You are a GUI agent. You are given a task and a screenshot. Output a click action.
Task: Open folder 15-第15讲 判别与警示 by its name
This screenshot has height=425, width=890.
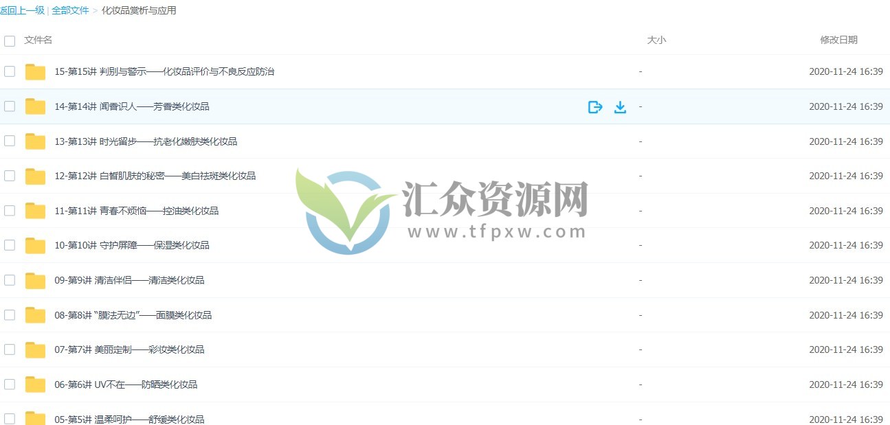(x=164, y=71)
